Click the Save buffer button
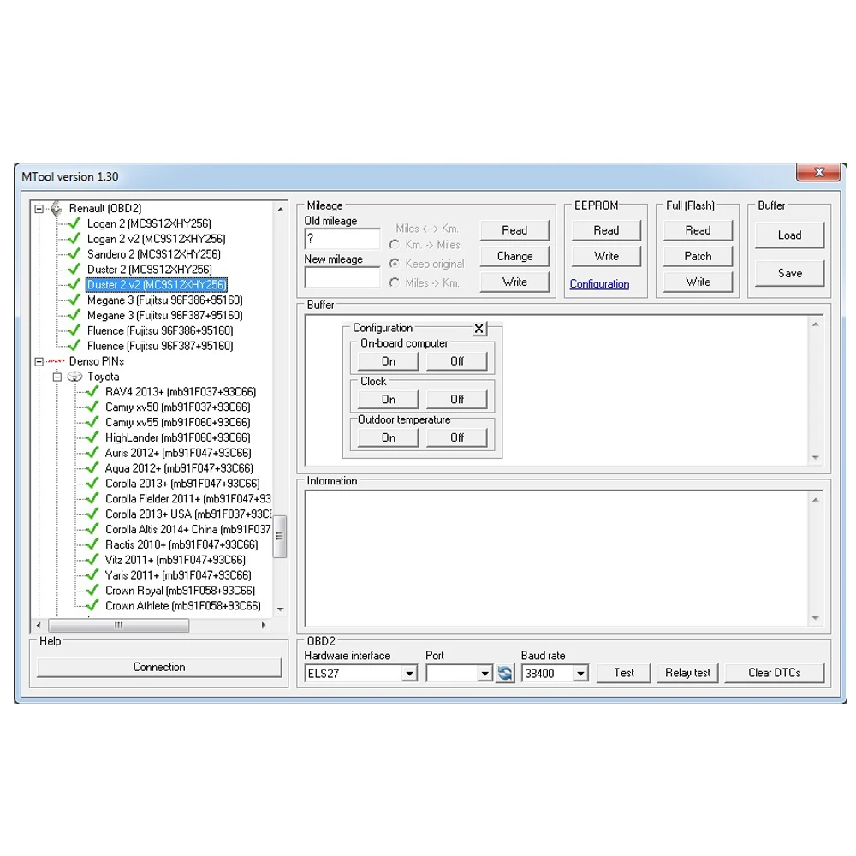856x856 pixels. (789, 274)
